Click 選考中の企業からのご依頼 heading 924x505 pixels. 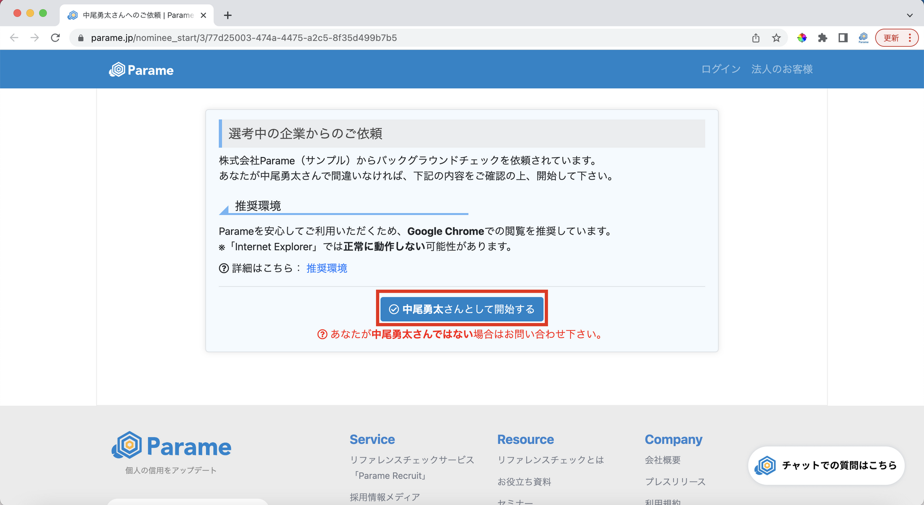[x=305, y=133]
